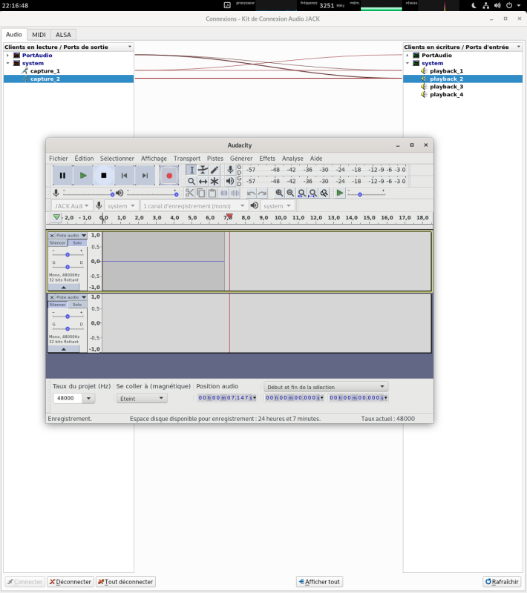Click the Redo arrow icon
The width and height of the screenshot is (527, 593).
click(262, 193)
